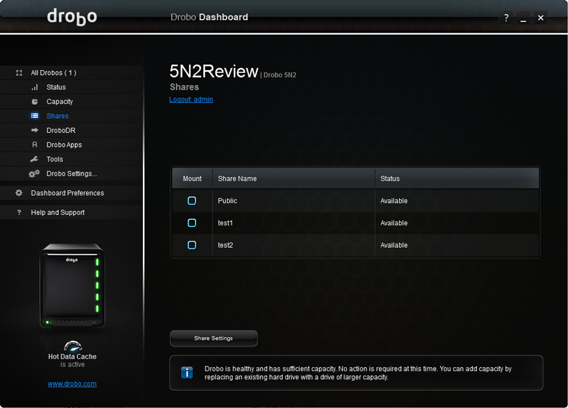Click the Hot Data Cache label
The image size is (568, 408).
pos(72,357)
